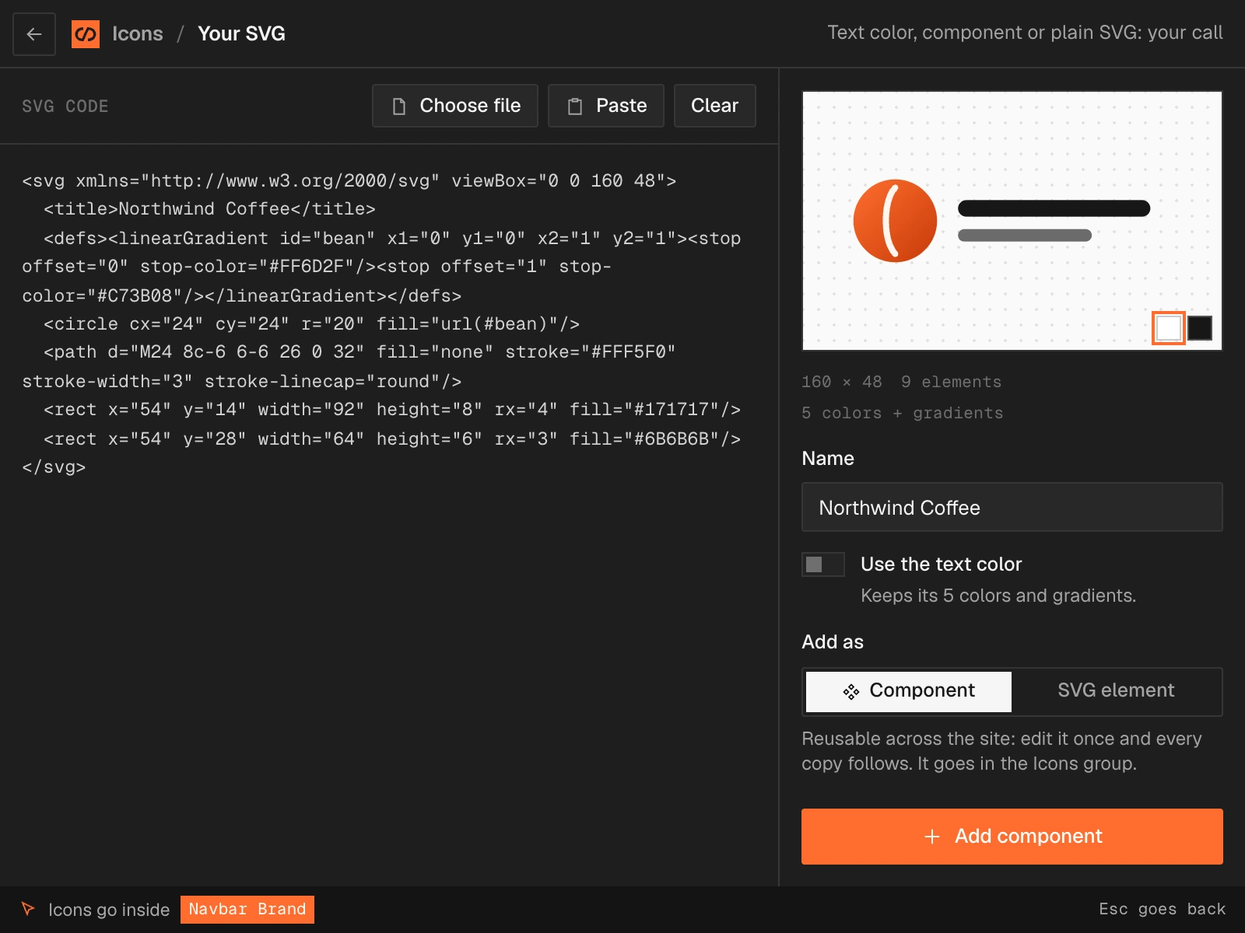Viewport: 1245px width, 933px height.
Task: Click the '9 elements' text
Action: coord(952,382)
